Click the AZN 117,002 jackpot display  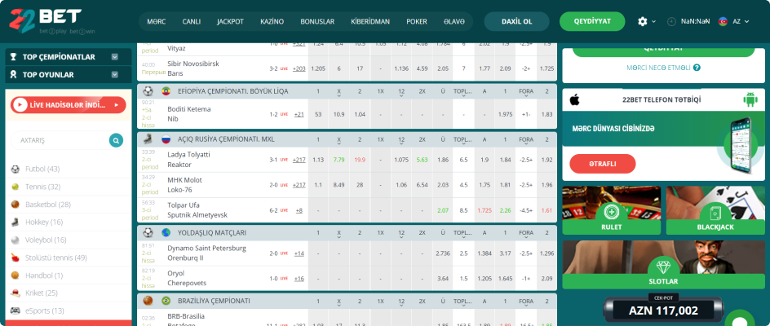pos(663,311)
